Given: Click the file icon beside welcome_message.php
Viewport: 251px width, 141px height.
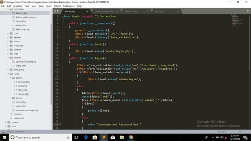Looking at the screenshot, I should point(13,110).
